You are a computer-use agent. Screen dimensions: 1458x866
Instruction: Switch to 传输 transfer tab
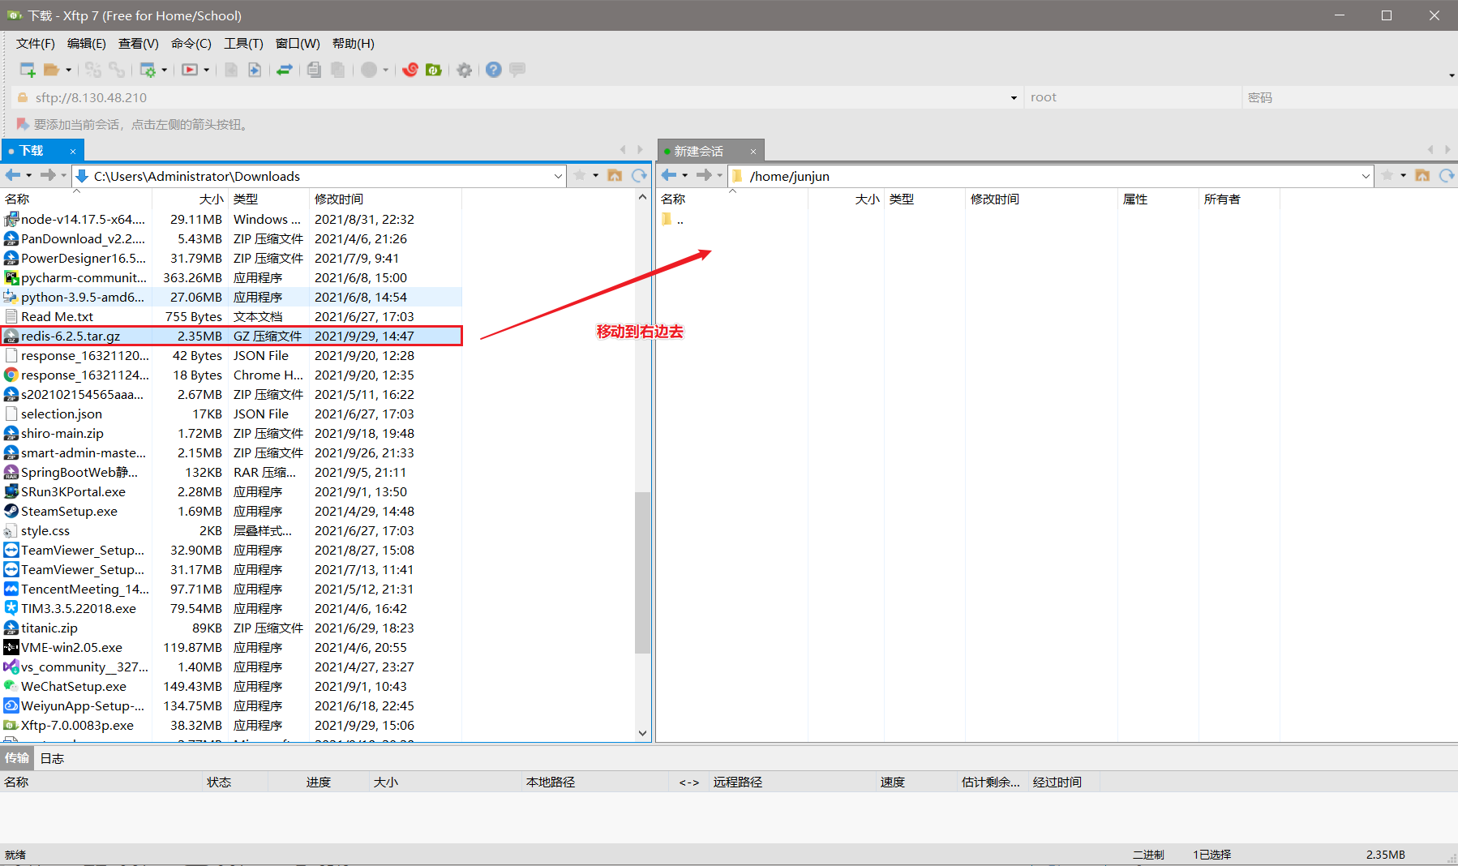pos(17,758)
